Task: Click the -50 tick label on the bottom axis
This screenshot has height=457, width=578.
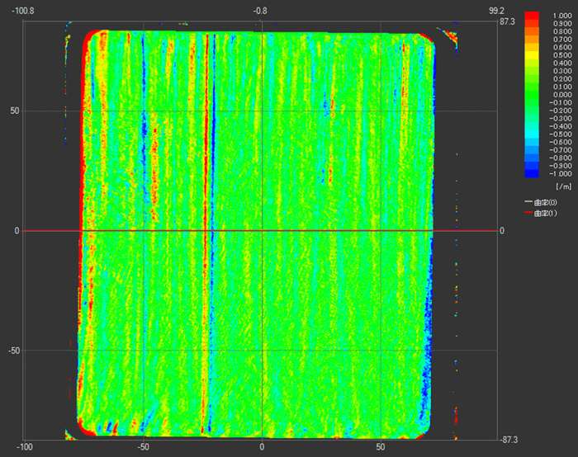Action: click(143, 447)
